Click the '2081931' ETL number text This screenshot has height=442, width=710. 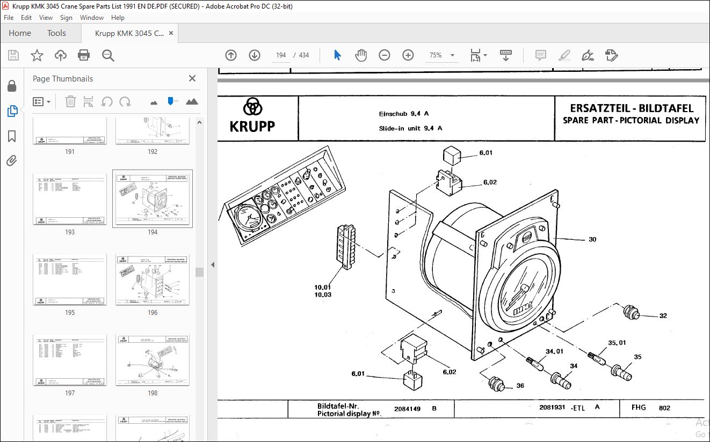point(552,407)
